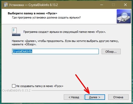Screen dimensions: 133x104
Task: Click the text 'Где программа установки должна создать ярлыки?'
Action: [x=46, y=17]
